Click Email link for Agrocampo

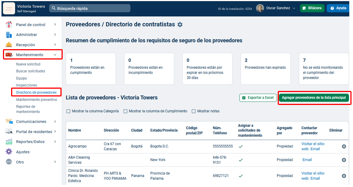pyautogui.click(x=315, y=149)
